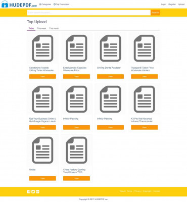The width and height of the screenshot is (187, 202).
Task: Open document icon for Pazopanib Tablet Price
Action: pyautogui.click(x=145, y=48)
